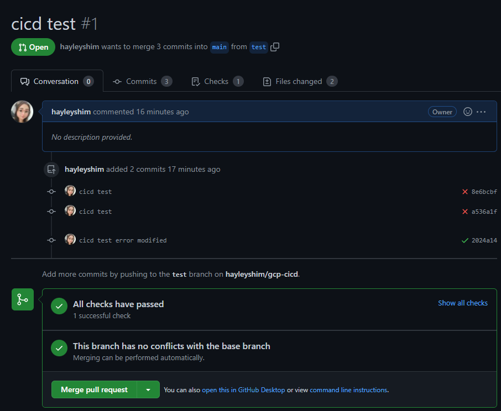This screenshot has width=501, height=411.
Task: Switch to the Commits tab
Action: [143, 81]
